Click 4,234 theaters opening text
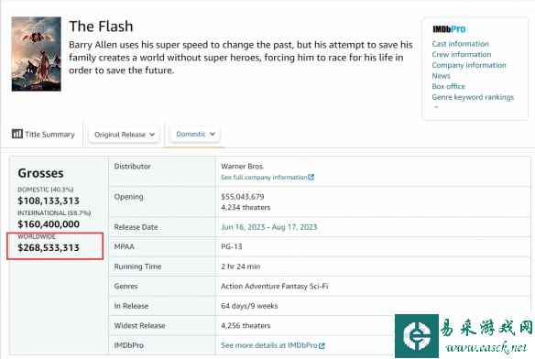 click(246, 207)
